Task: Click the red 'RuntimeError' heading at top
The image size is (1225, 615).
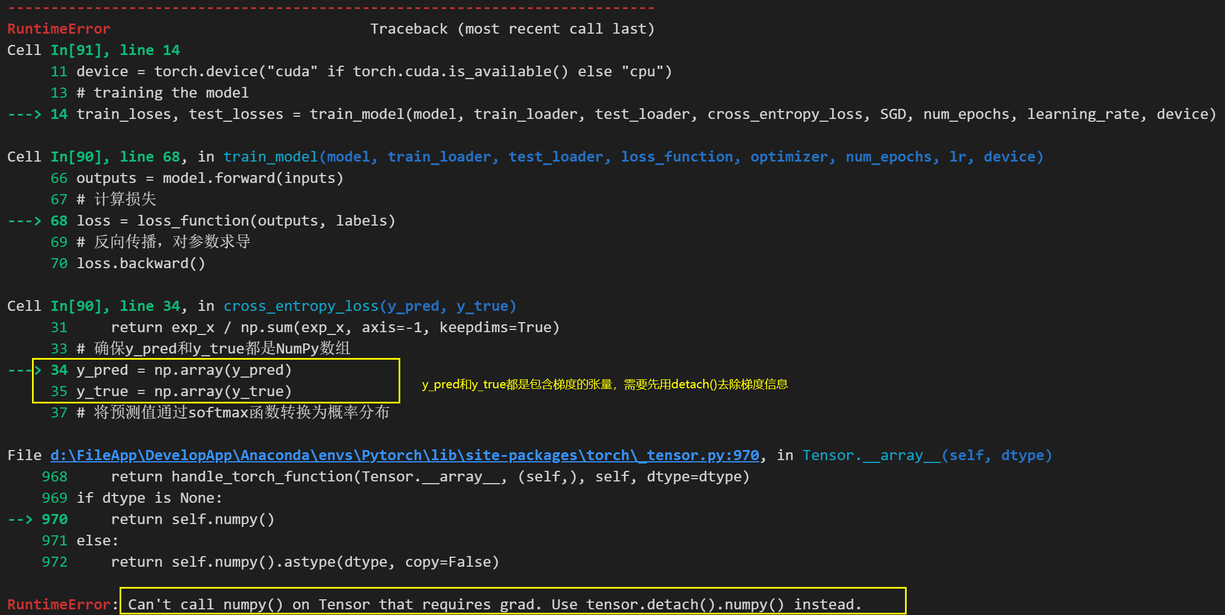Action: click(59, 29)
